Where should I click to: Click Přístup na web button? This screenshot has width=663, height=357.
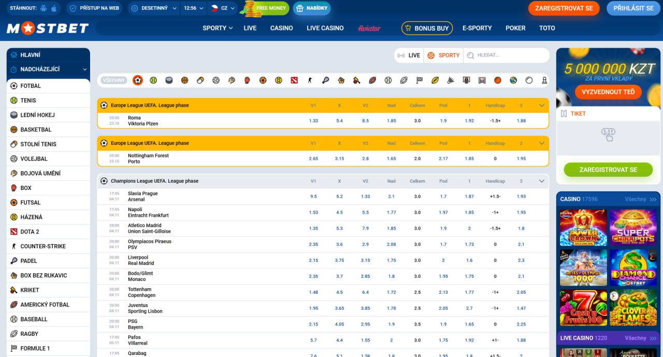coord(95,8)
